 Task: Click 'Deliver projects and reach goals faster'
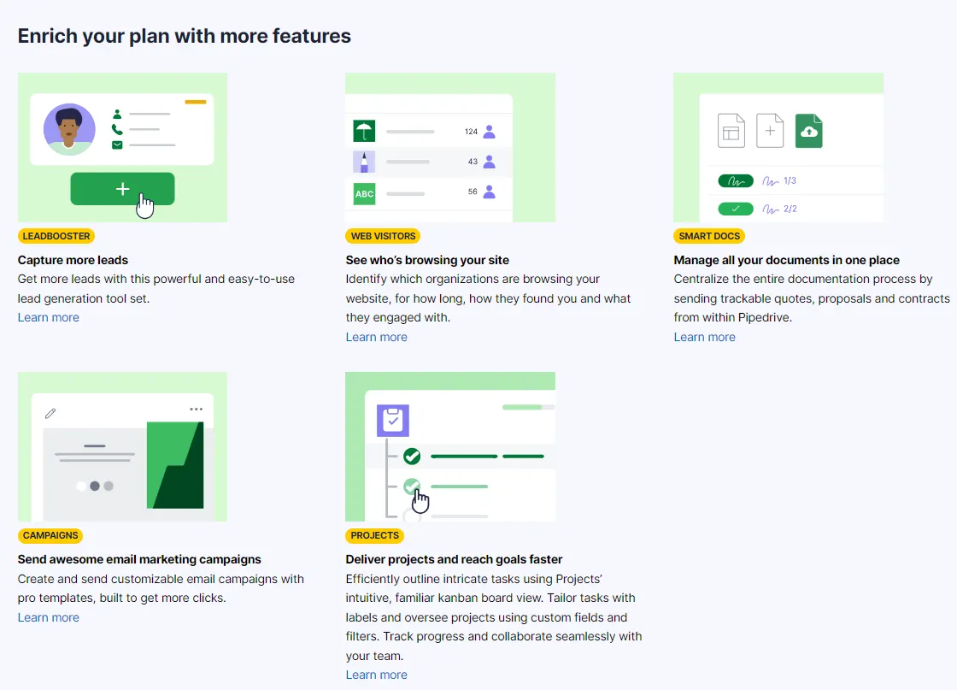(454, 559)
